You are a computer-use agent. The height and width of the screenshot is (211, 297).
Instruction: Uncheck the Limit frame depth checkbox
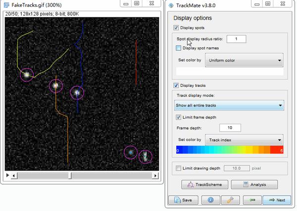click(x=178, y=117)
